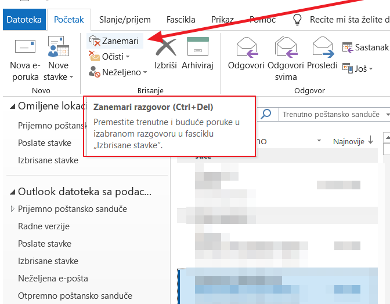Click the Najnovije sort order label
Screen dimensions: 390x304
pos(348,141)
